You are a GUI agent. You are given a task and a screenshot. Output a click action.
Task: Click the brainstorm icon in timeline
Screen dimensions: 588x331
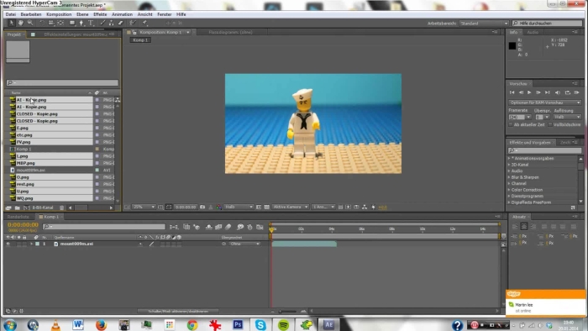pyautogui.click(x=240, y=227)
